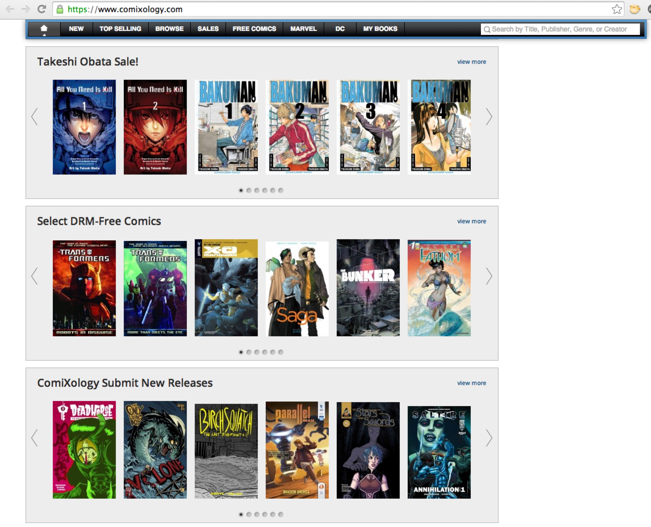
Task: Open the MY BOOKS tab
Action: [x=380, y=29]
